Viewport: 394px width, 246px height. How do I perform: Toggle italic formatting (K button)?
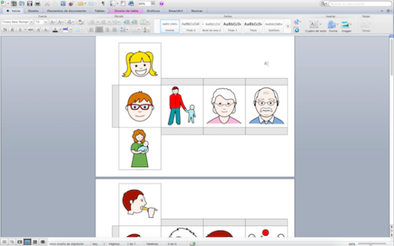pyautogui.click(x=12, y=30)
